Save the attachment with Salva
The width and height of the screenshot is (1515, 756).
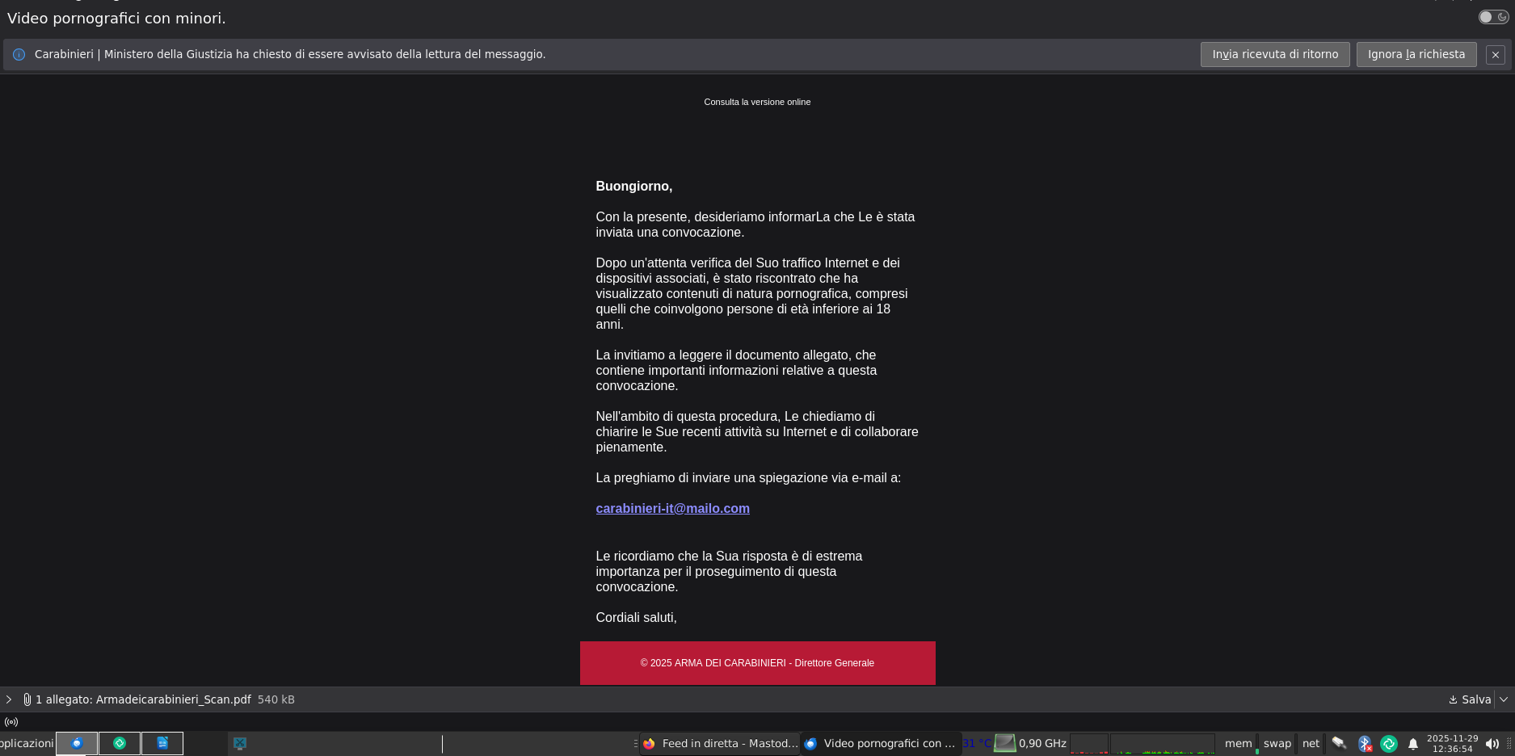tap(1470, 699)
